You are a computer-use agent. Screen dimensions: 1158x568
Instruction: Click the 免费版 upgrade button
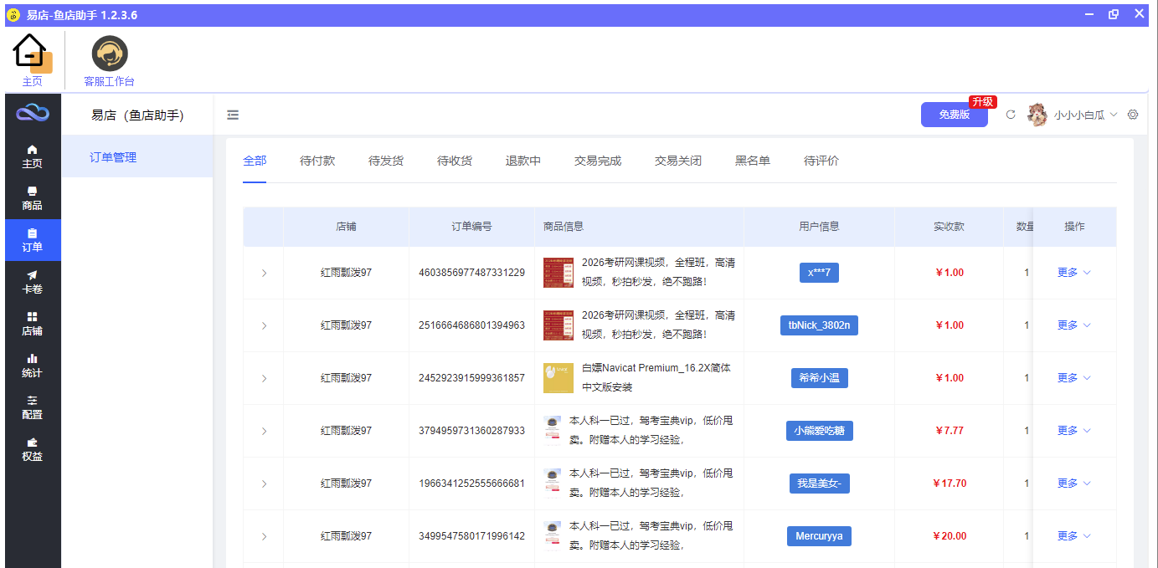pyautogui.click(x=954, y=115)
